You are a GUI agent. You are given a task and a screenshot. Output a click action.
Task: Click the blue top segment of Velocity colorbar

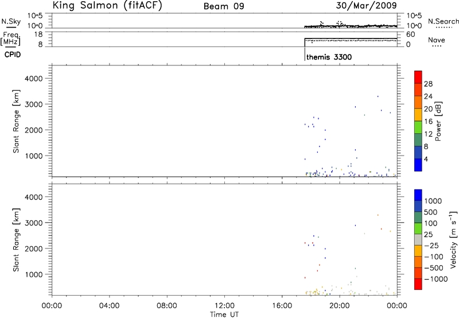click(418, 195)
